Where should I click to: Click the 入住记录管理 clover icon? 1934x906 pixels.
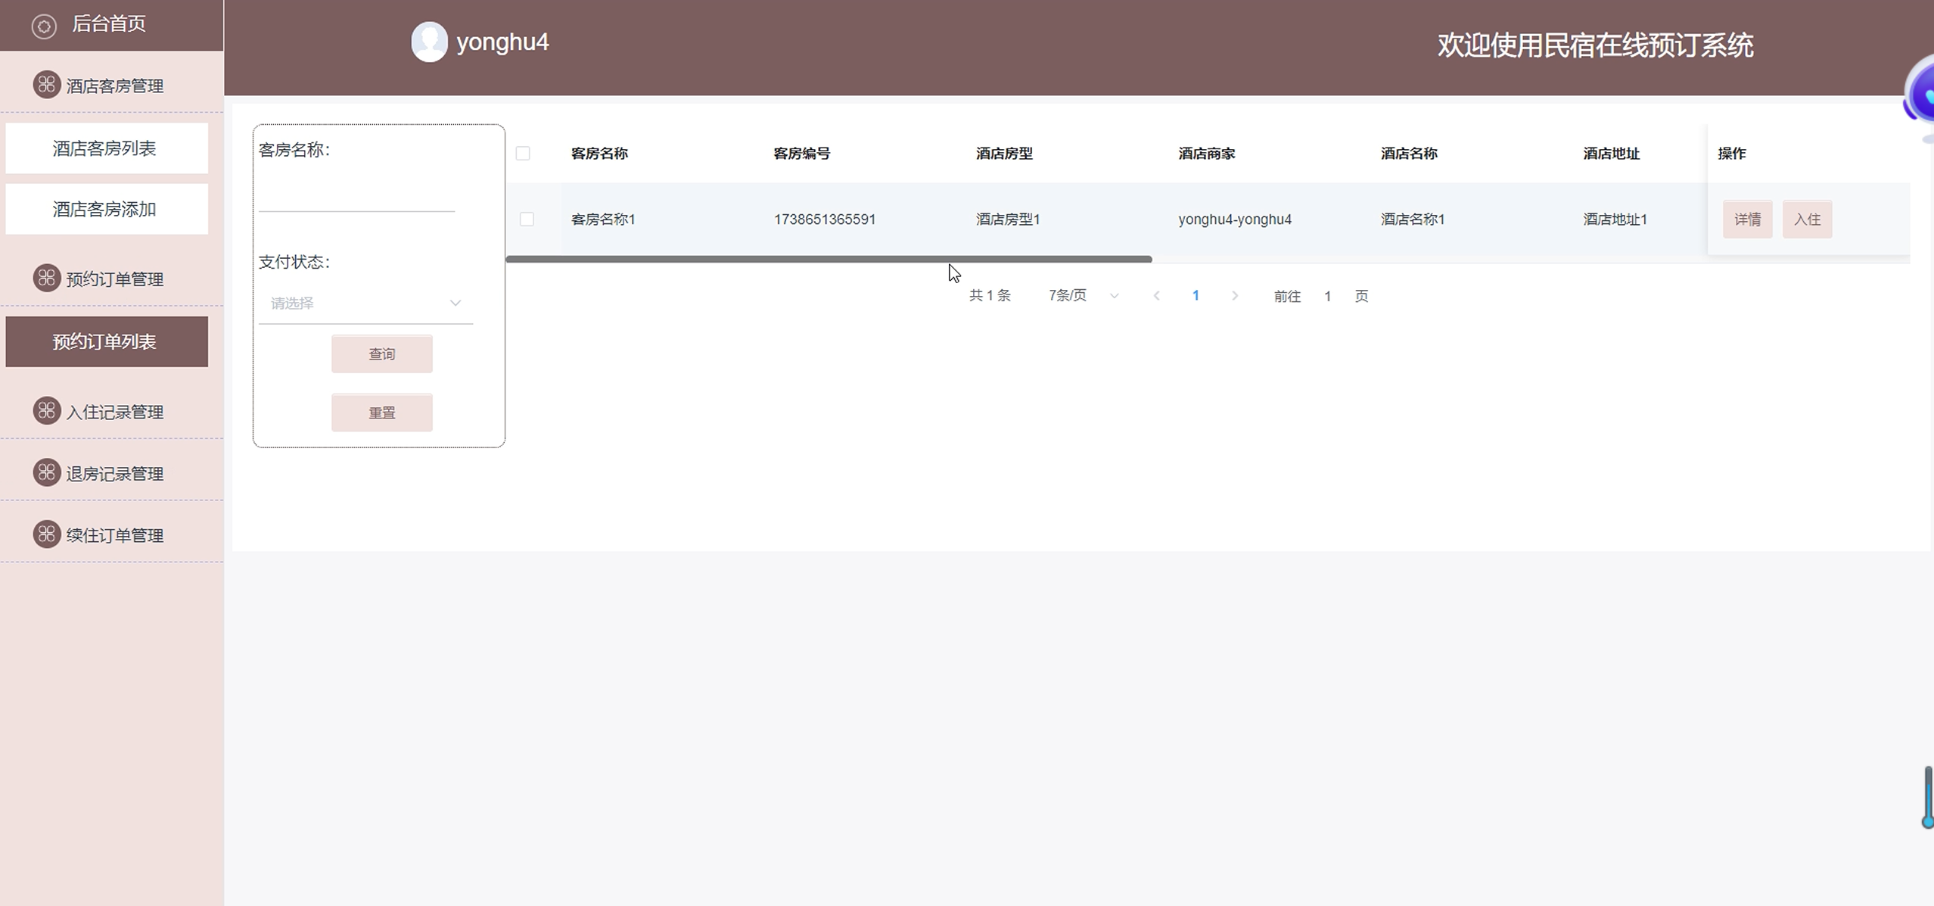tap(46, 411)
